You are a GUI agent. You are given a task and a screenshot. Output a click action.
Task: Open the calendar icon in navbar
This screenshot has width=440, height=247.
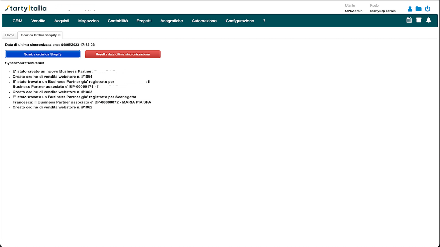pos(409,20)
